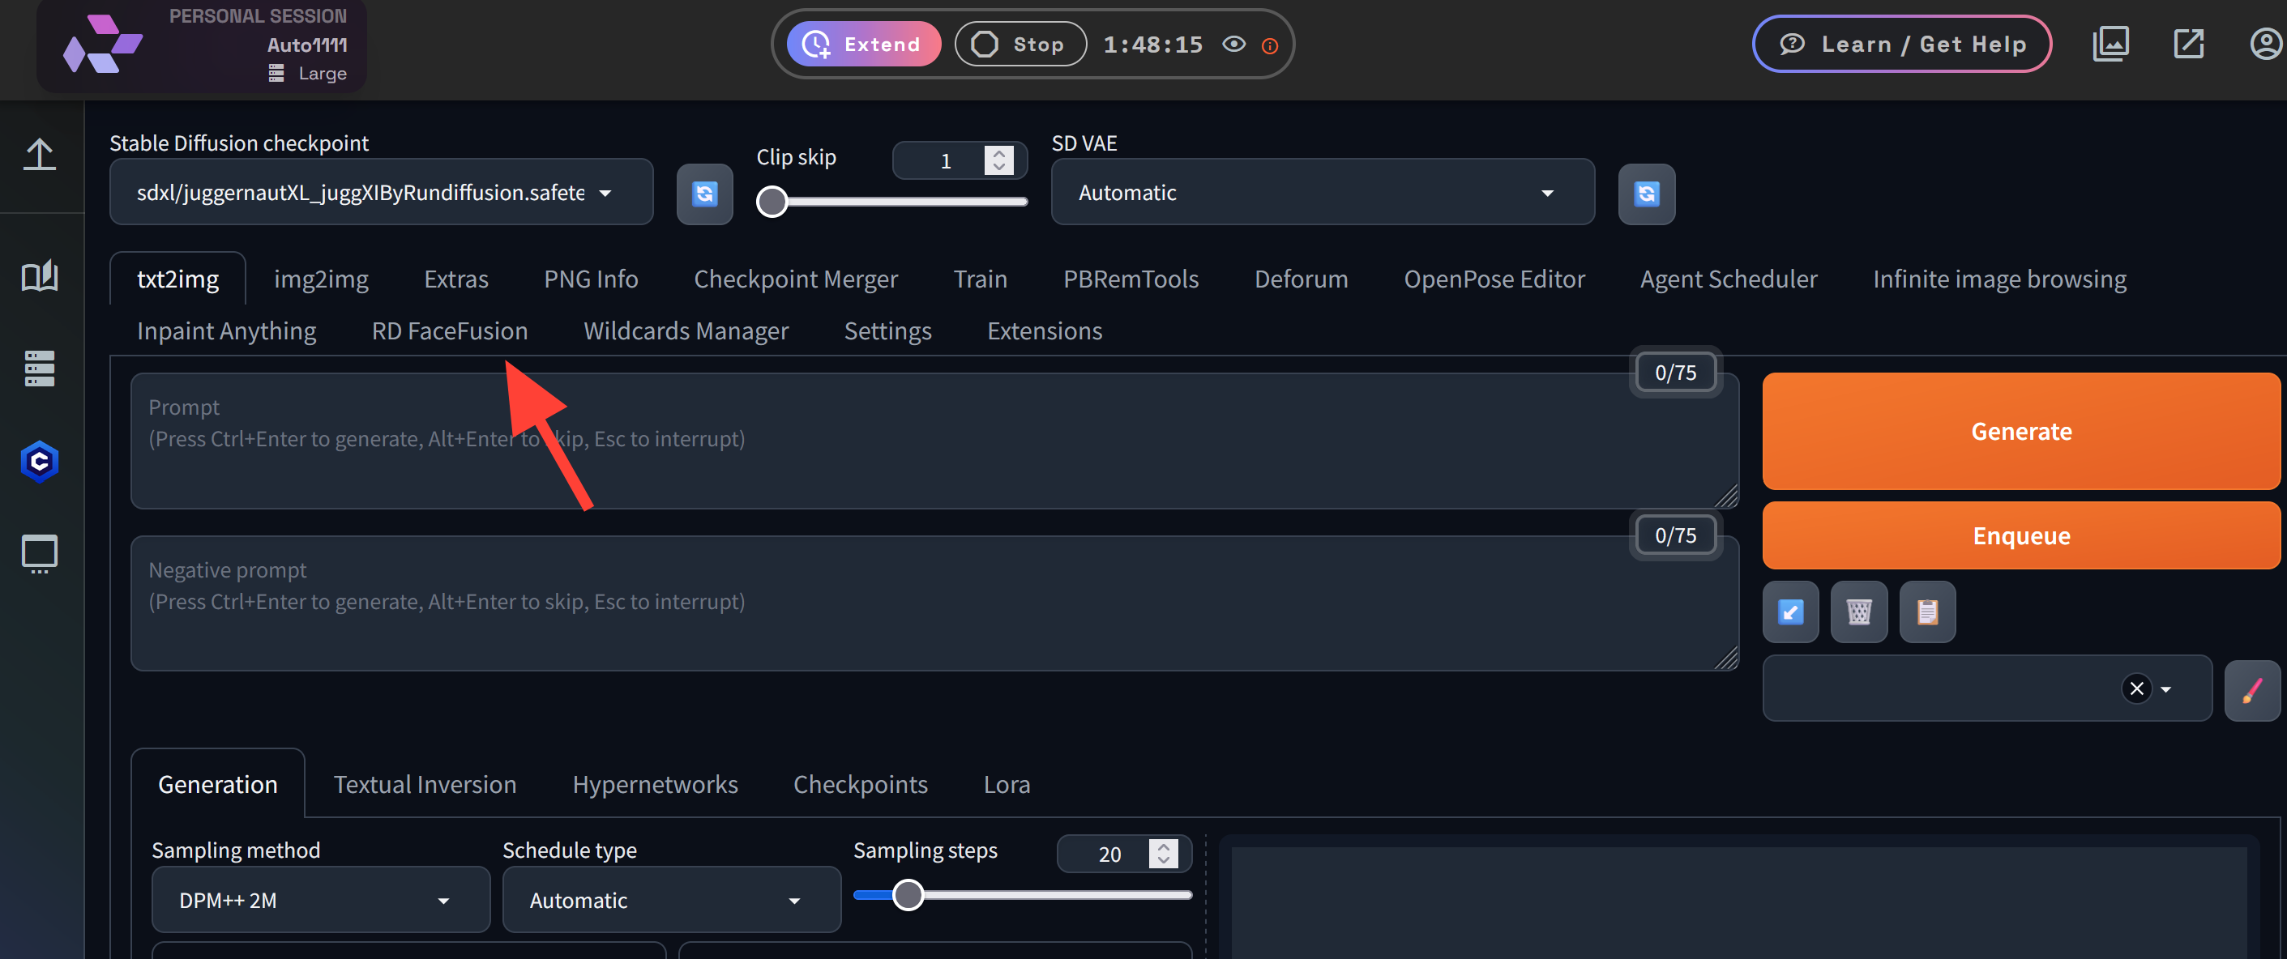Click the Generate button
This screenshot has width=2287, height=959.
point(2020,431)
